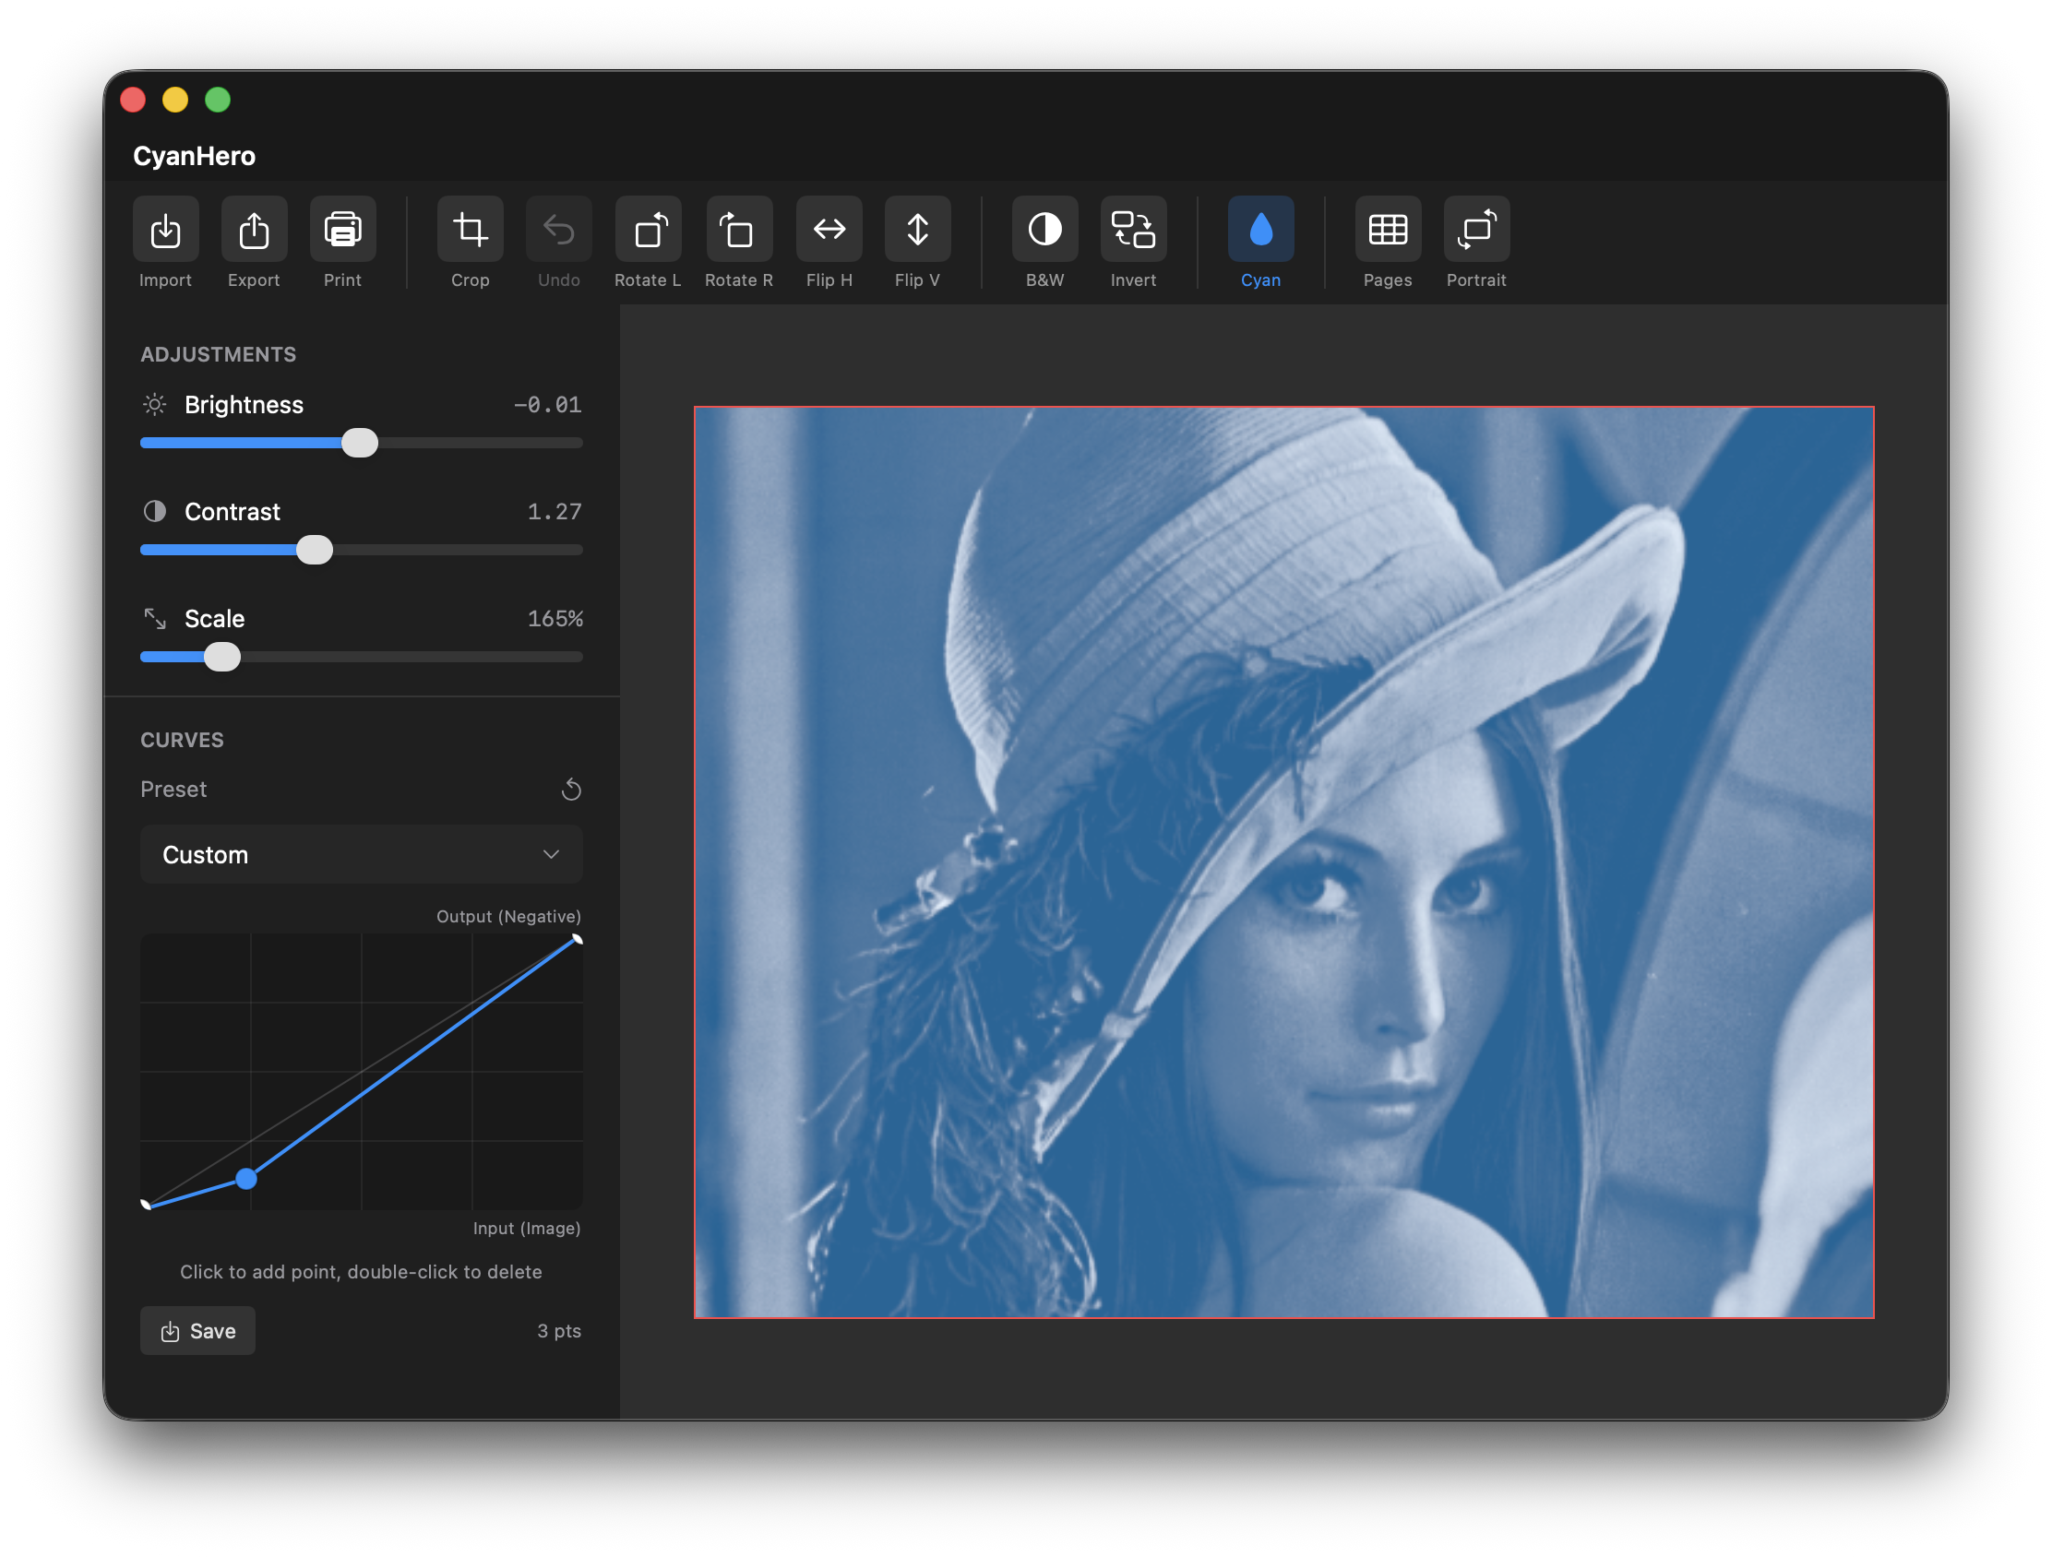Click the blue point on the curve graph
The height and width of the screenshot is (1557, 2052).
pos(245,1178)
